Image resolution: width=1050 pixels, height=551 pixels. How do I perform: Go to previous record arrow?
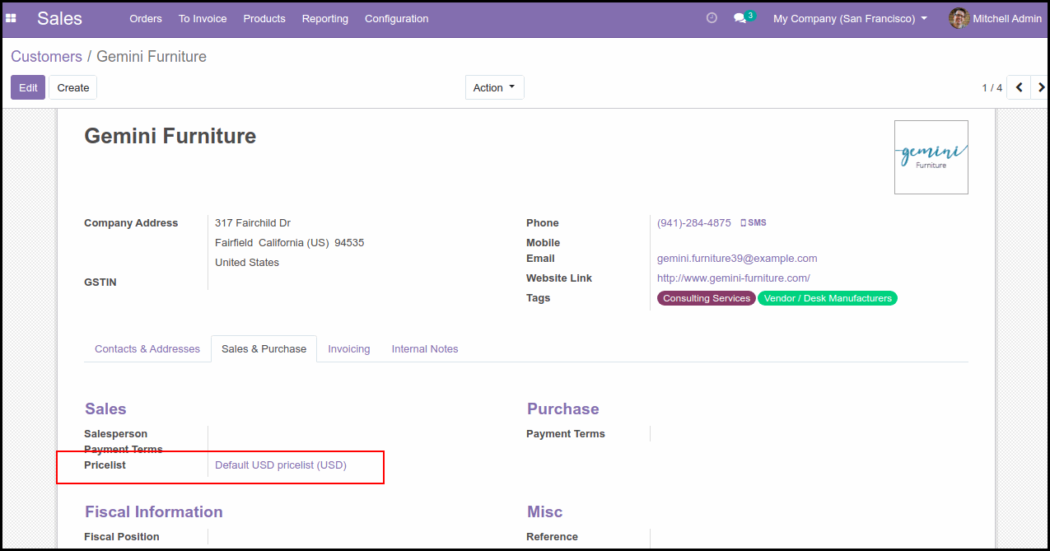[1020, 87]
